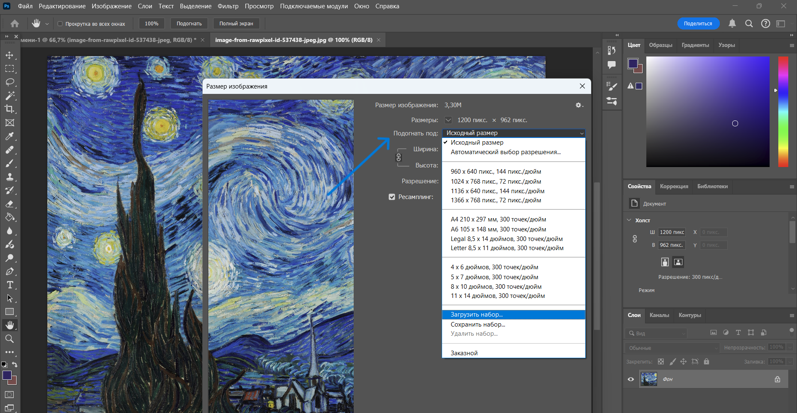Select the Pen tool
Viewport: 797px width, 413px height.
click(x=10, y=271)
